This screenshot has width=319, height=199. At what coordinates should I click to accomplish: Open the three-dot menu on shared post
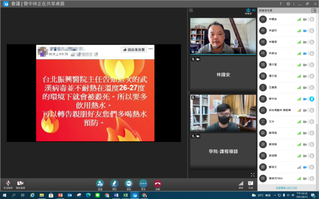150,49
